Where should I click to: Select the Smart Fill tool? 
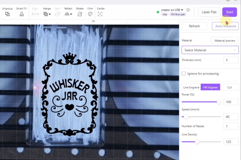tap(21, 14)
